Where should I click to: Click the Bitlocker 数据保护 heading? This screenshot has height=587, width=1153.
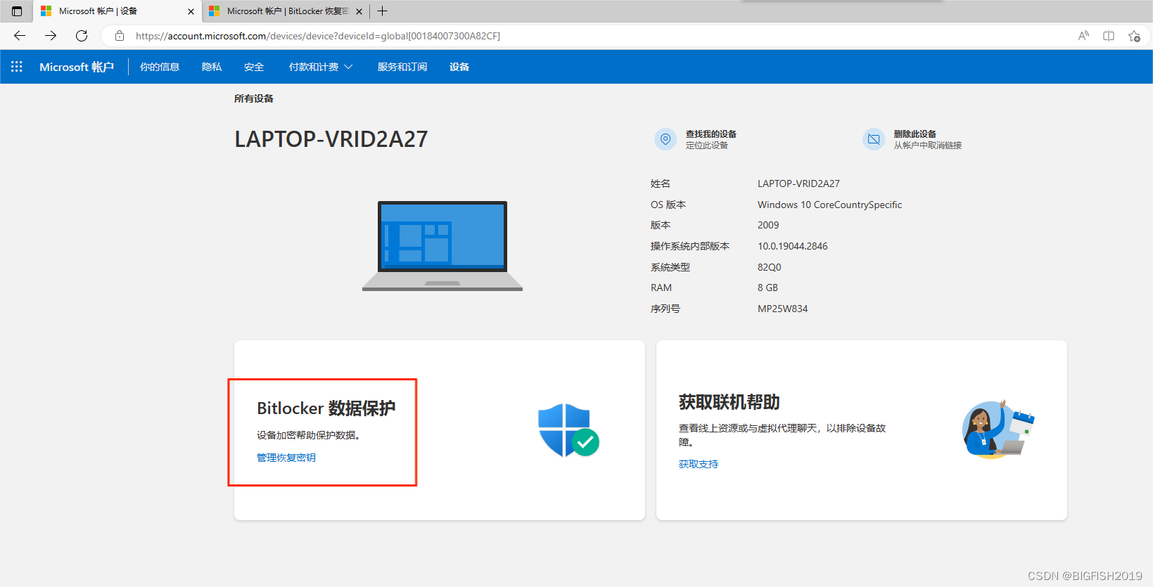coord(326,408)
